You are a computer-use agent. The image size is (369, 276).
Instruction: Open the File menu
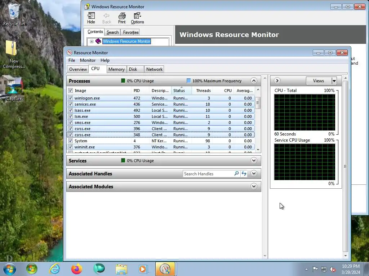pos(72,60)
